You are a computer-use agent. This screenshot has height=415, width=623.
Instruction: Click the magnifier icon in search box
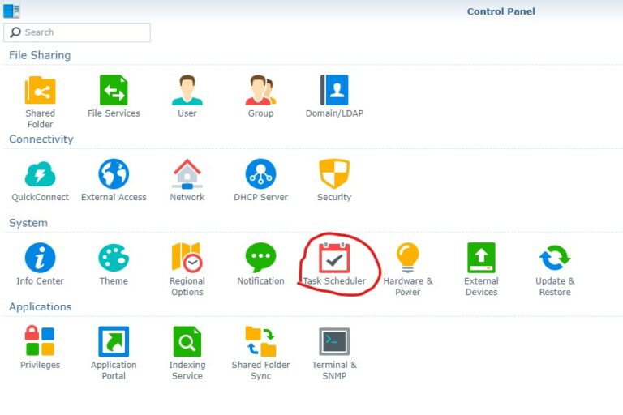point(15,32)
